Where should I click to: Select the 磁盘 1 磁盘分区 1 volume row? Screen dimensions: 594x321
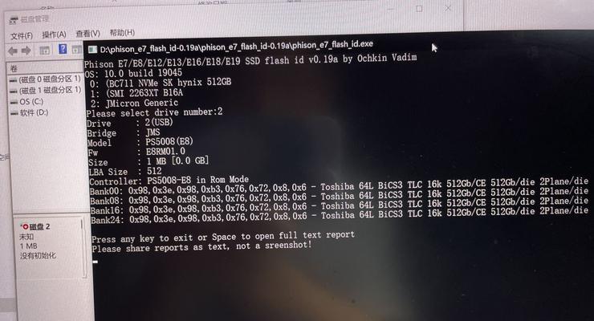46,90
